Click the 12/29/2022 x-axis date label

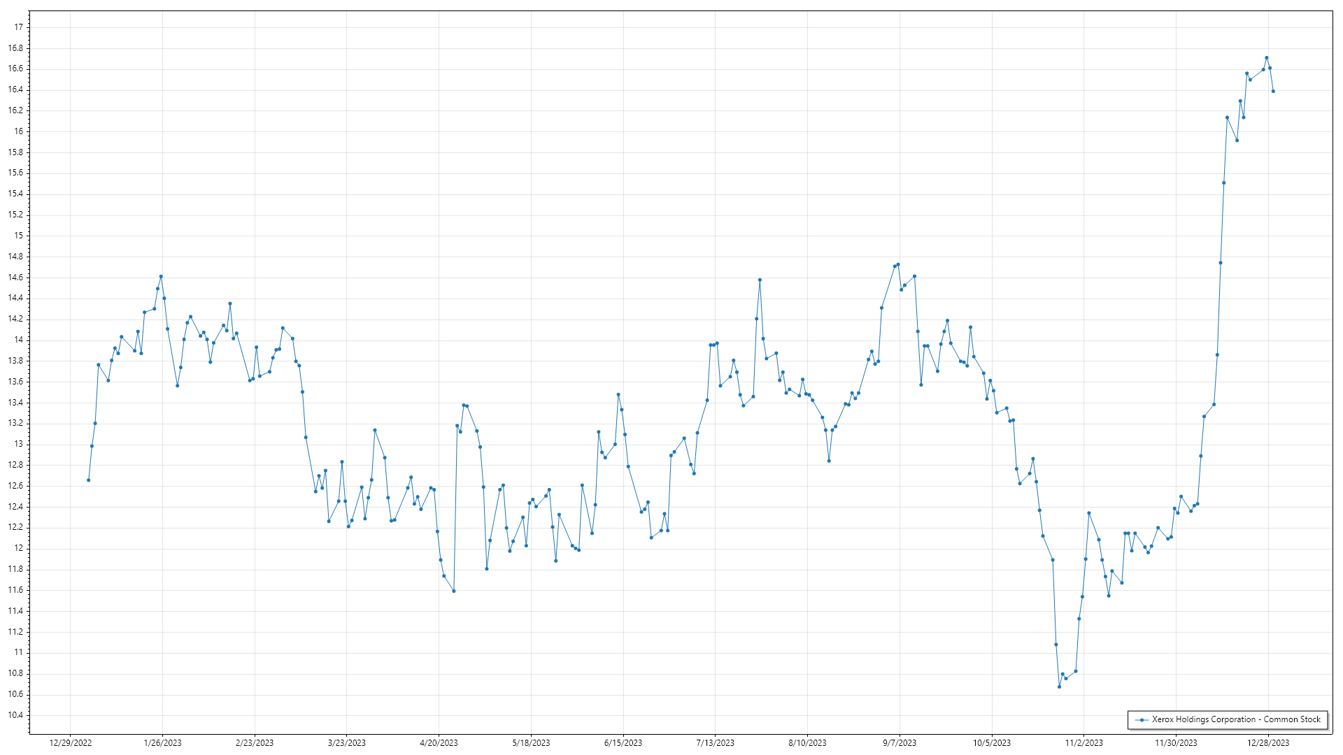tap(71, 742)
